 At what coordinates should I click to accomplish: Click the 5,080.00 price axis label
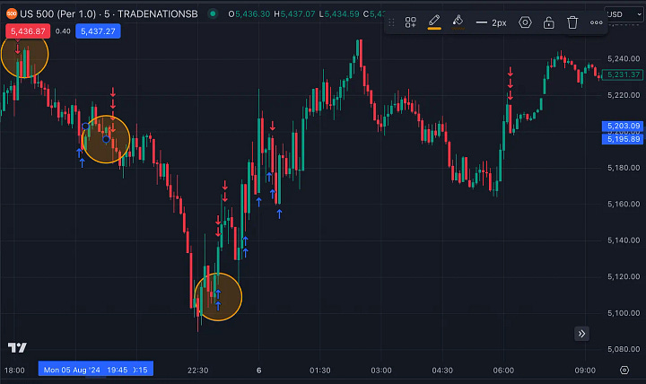pos(624,349)
